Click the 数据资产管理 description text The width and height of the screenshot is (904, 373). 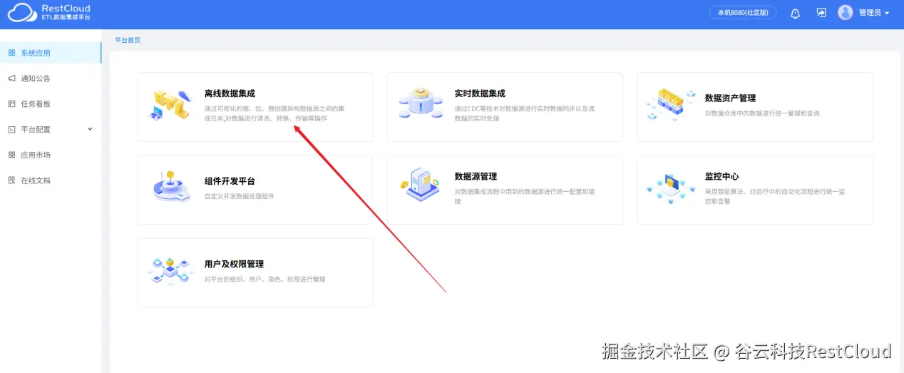tap(762, 113)
